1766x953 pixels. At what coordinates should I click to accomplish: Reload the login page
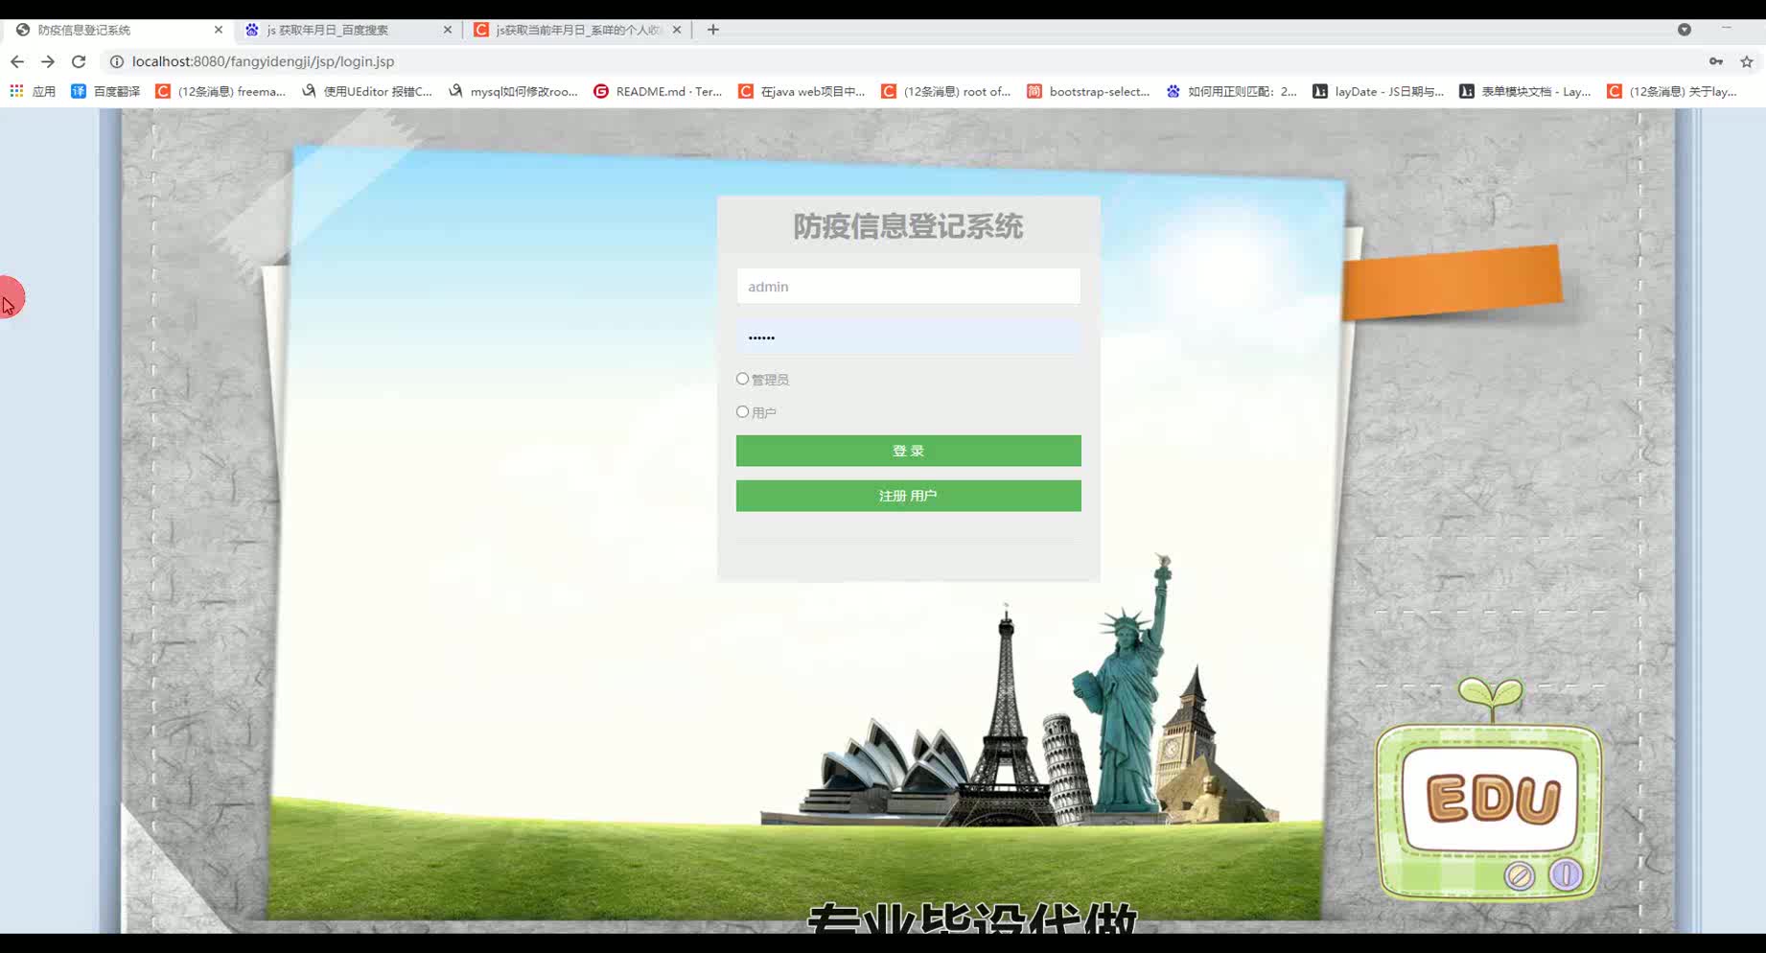(79, 61)
